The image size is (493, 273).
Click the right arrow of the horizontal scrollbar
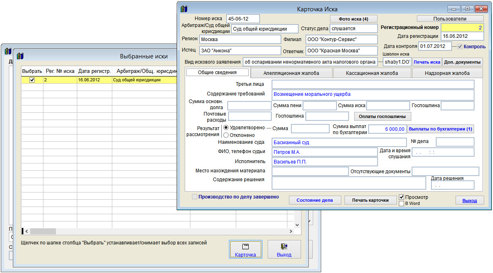pyautogui.click(x=291, y=232)
